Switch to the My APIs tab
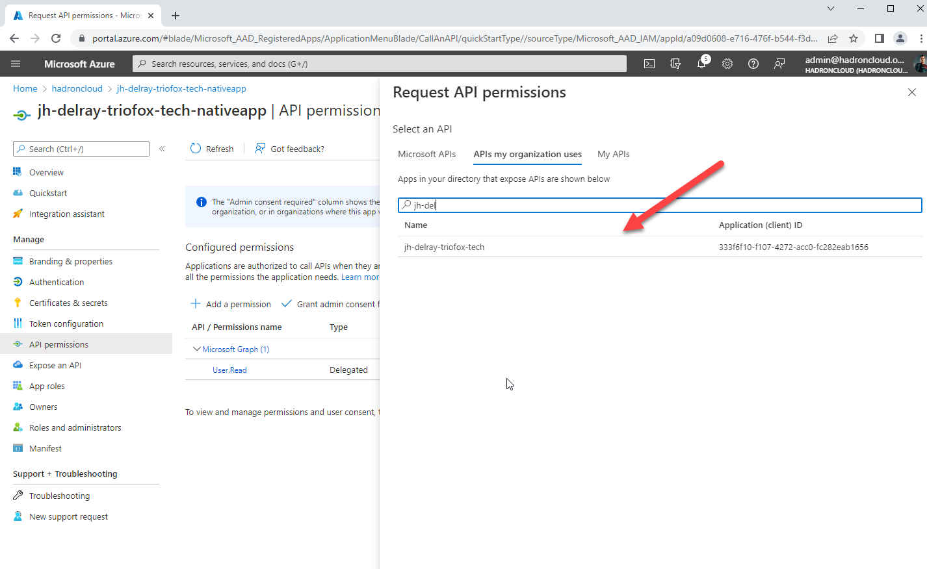This screenshot has height=569, width=927. tap(614, 154)
